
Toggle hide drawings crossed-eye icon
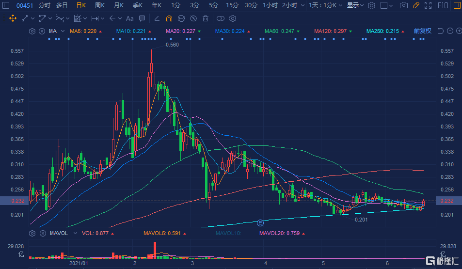(x=193, y=18)
